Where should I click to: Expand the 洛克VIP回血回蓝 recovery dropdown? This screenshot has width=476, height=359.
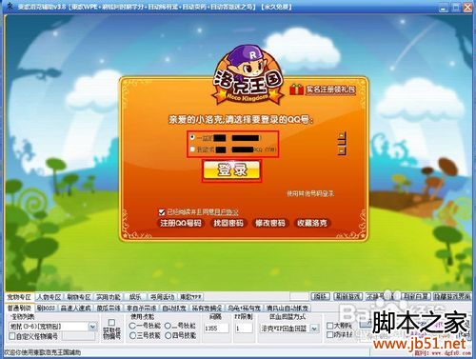coord(314,329)
